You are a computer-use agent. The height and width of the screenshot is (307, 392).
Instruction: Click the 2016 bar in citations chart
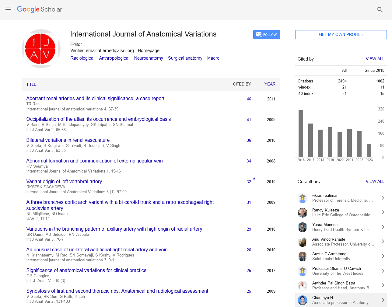point(301,134)
